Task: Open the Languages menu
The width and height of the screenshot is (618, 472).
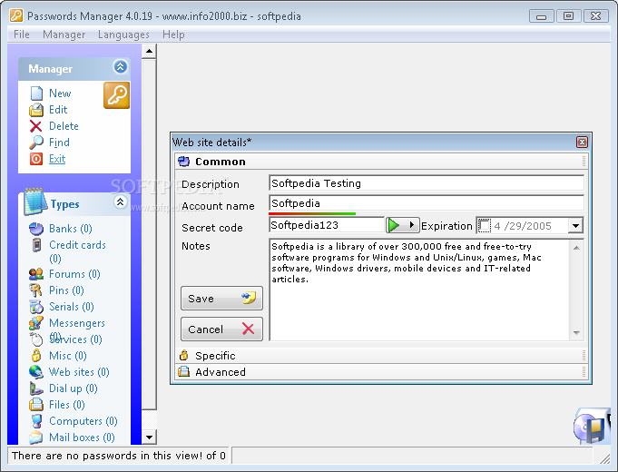Action: [x=123, y=34]
